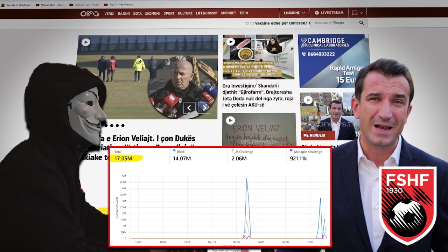
Task: Click the AdChoices icon on the Cambridge ad
Action: click(x=366, y=36)
